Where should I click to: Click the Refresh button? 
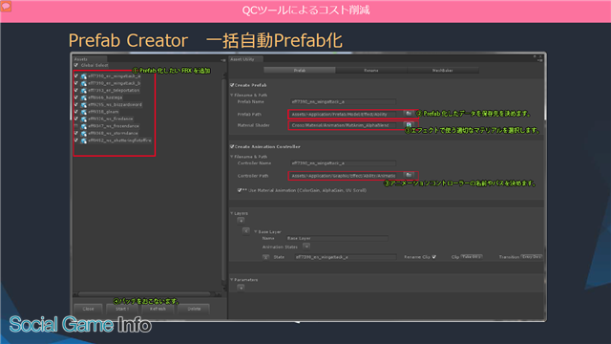coord(158,309)
